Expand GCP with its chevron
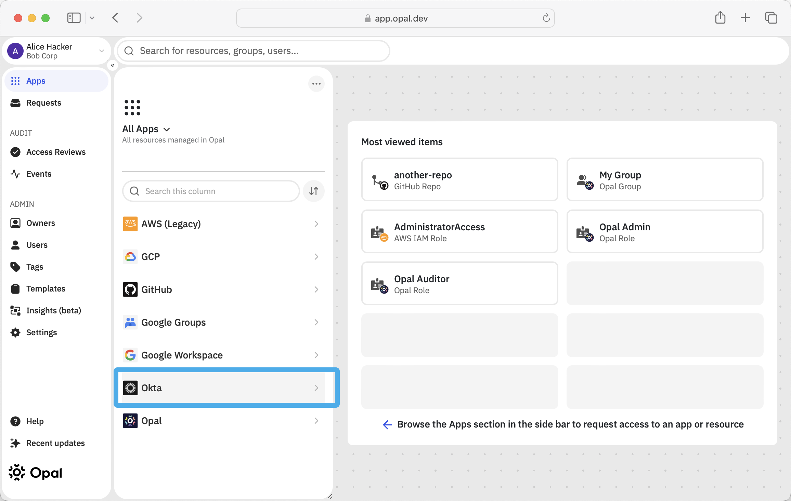Screen dimensions: 791x501 pos(316,257)
